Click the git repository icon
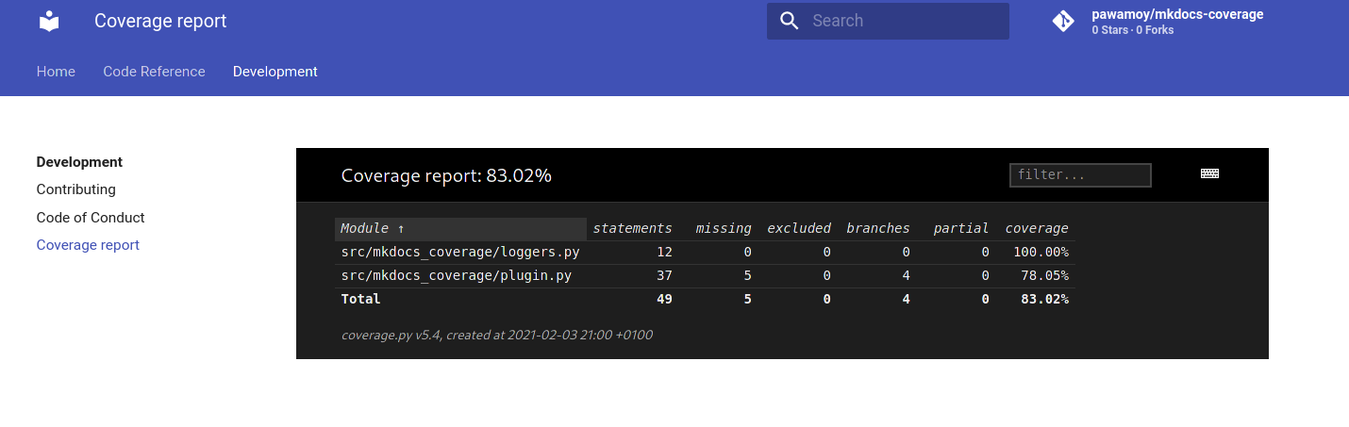Viewport: 1349px width, 427px height. click(1063, 21)
